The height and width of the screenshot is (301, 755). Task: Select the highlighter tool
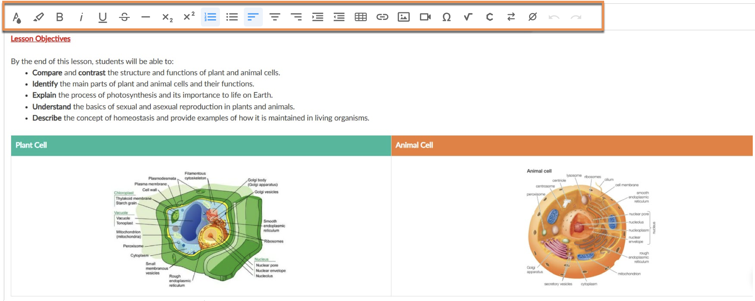(38, 17)
